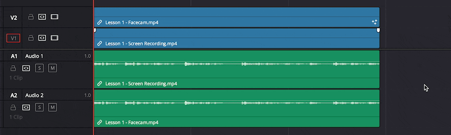This screenshot has width=451, height=135.
Task: Click left fade handle of V1 clip
Action: click(95, 30)
